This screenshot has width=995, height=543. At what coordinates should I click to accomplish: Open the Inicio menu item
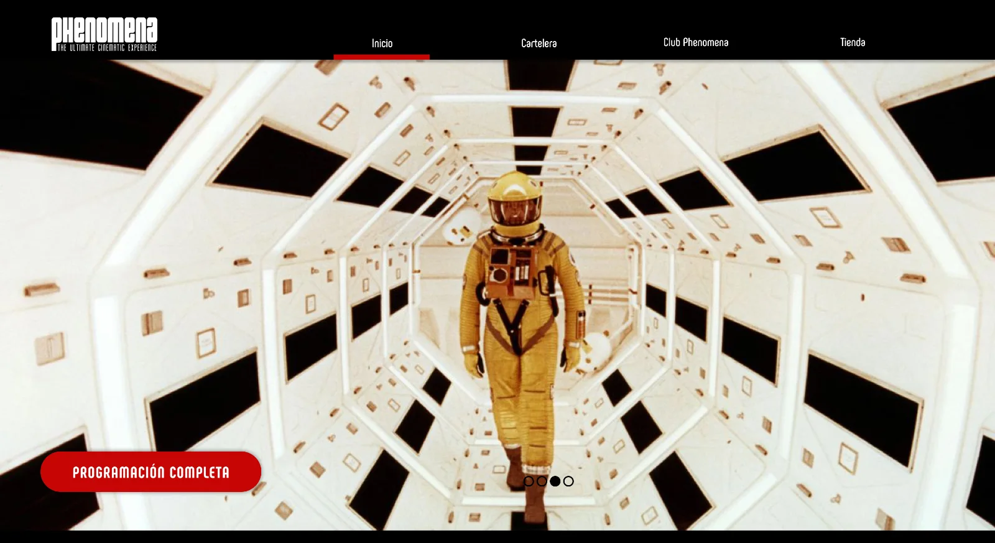pyautogui.click(x=382, y=43)
